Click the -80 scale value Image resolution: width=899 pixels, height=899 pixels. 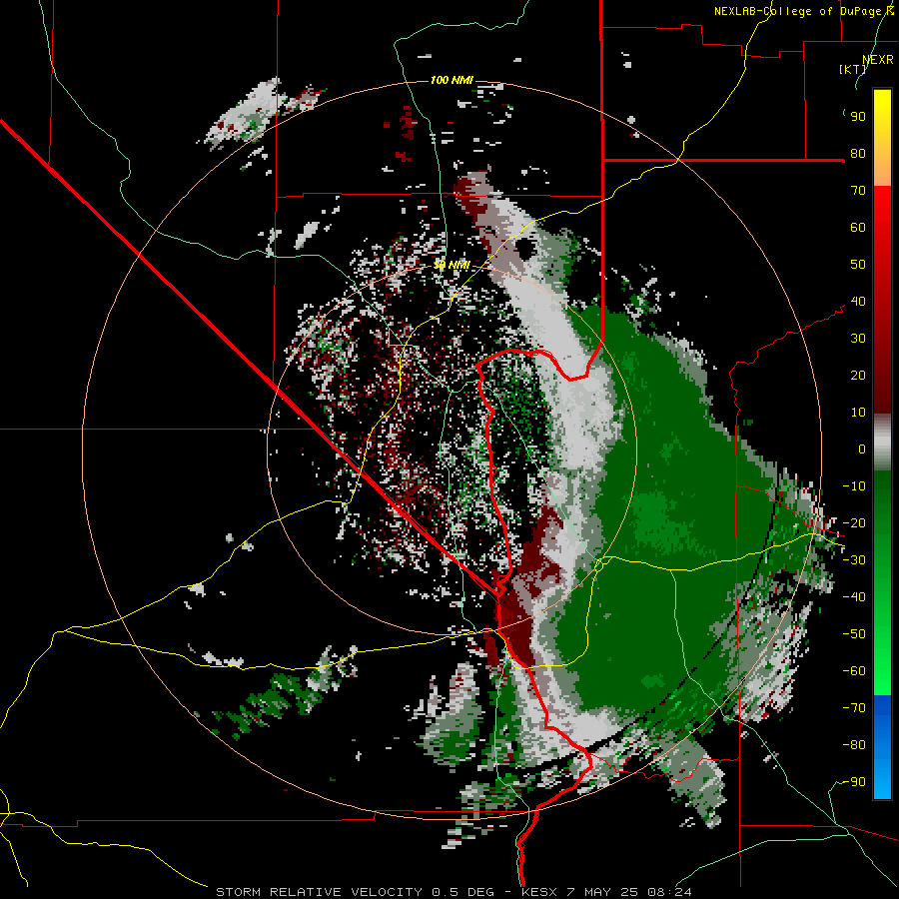[854, 745]
